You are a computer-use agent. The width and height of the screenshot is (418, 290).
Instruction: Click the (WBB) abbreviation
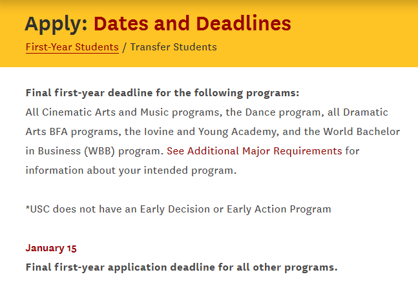click(x=99, y=151)
